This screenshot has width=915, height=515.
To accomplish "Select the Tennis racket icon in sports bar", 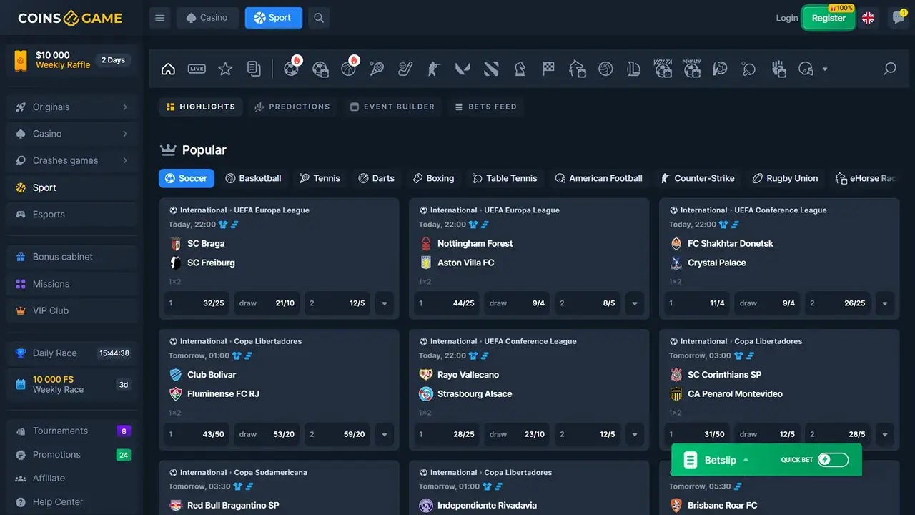I will (377, 69).
